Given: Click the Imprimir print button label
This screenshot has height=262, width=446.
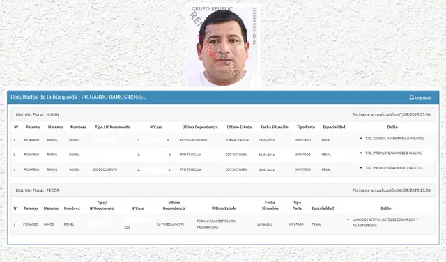Looking at the screenshot, I should coord(423,98).
